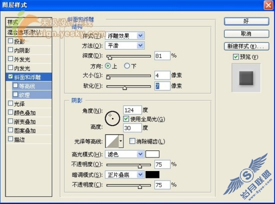Screen dimensions: 275x204
Task: Select the 上 direction radio button
Action: (x=108, y=66)
